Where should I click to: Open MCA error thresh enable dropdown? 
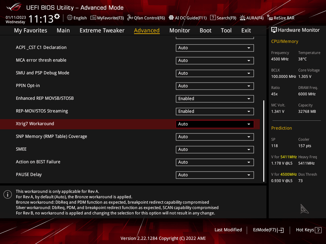point(215,60)
